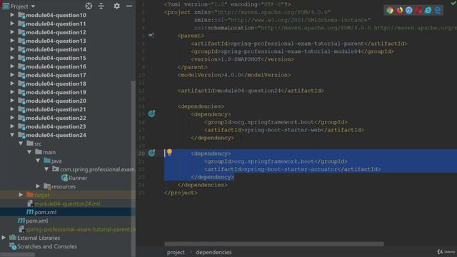
Task: Click the yellow lightbulb intention icon
Action: pos(169,152)
